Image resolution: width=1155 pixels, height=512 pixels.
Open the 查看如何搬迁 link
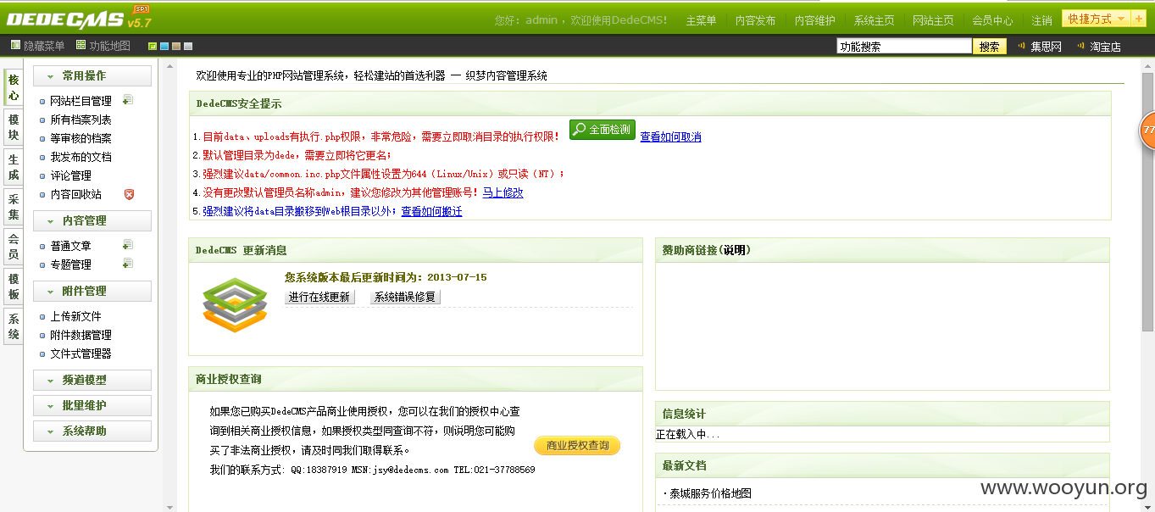coord(432,211)
